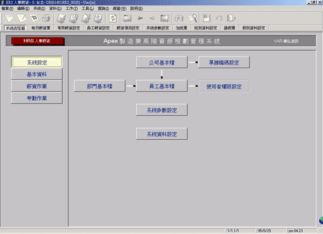This screenshot has width=323, height=234.
Task: Select 基本資料 in the left sidebar
Action: click(37, 74)
